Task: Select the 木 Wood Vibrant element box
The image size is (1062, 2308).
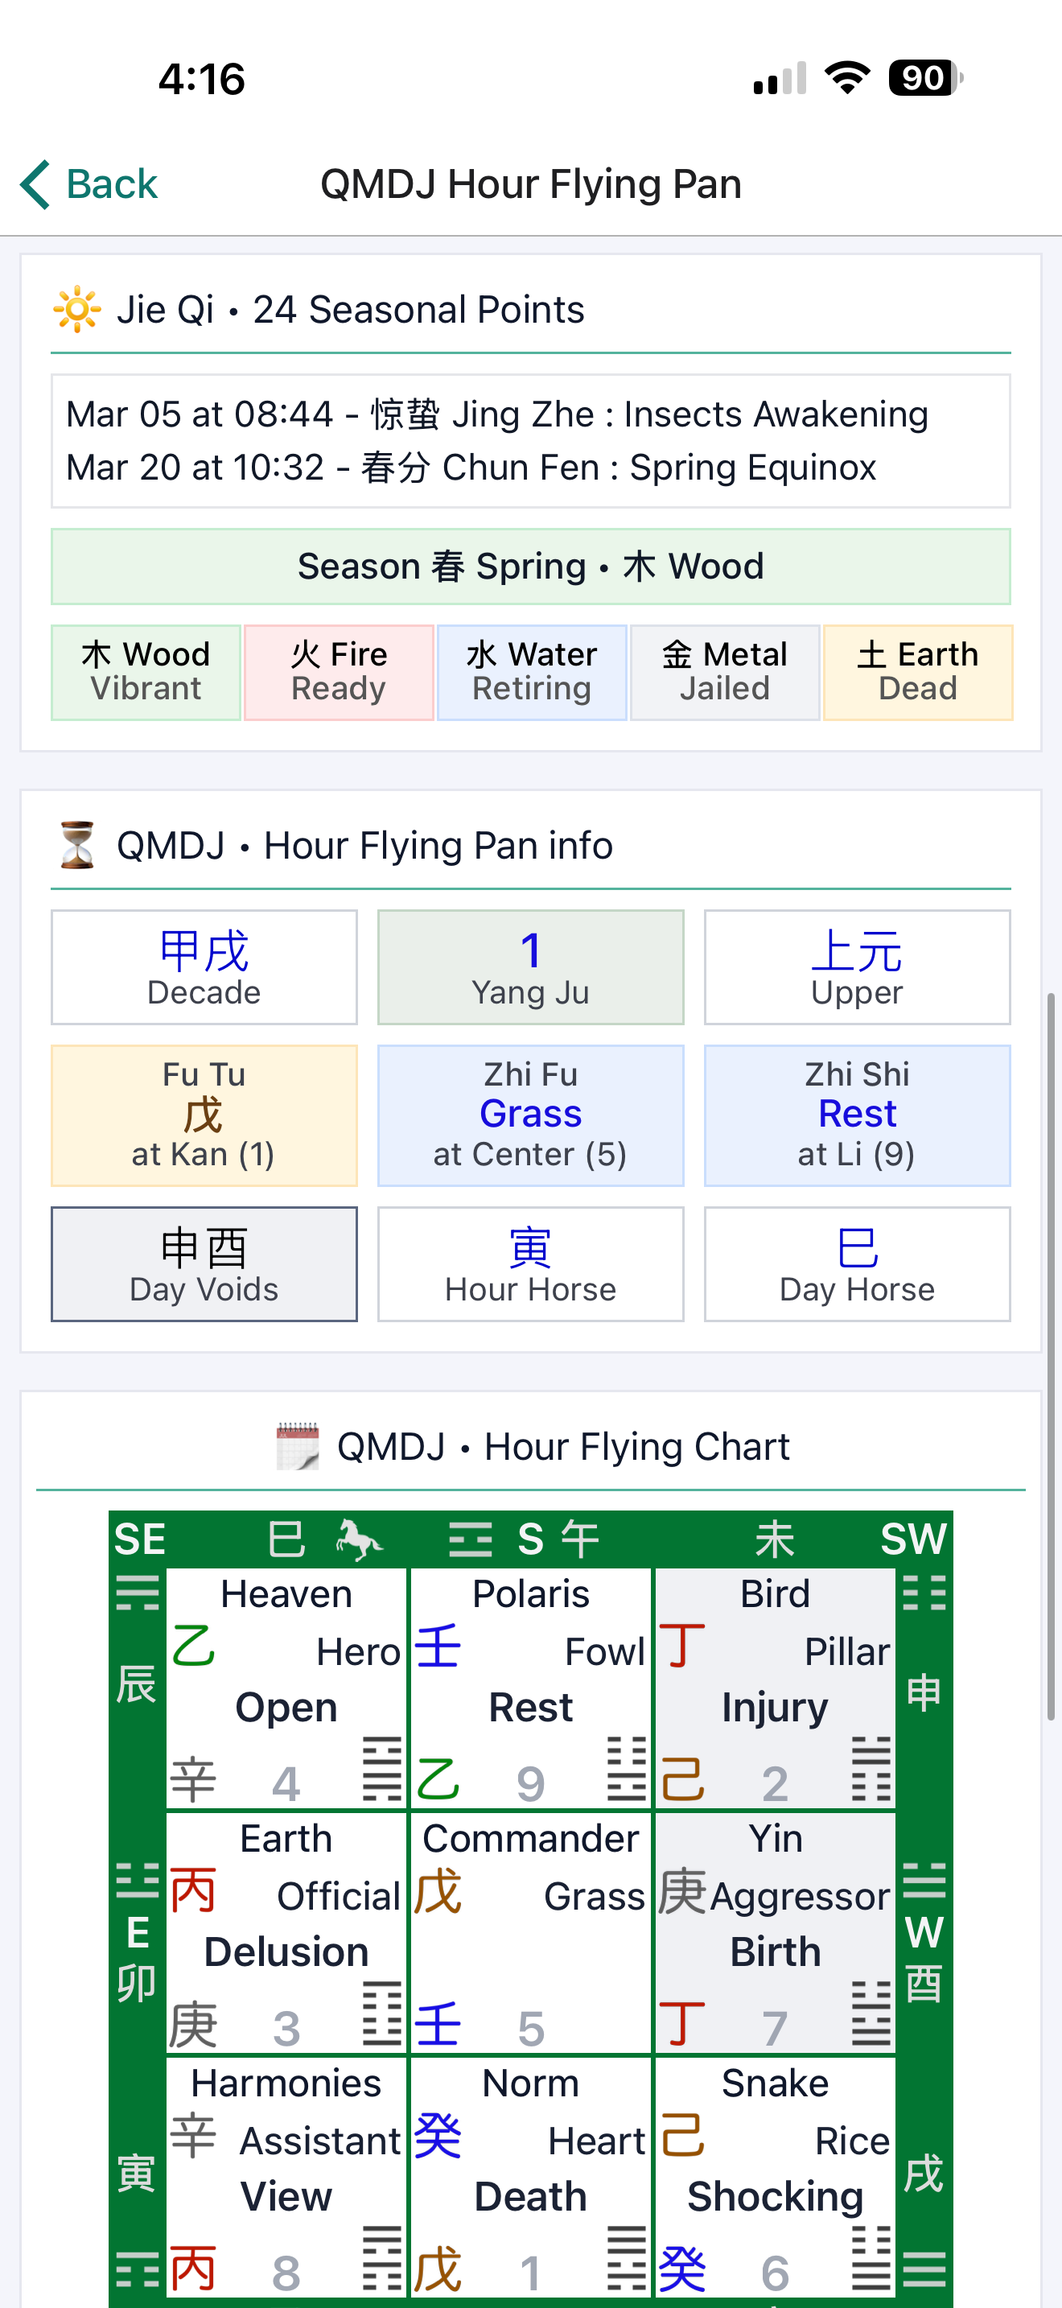Action: (146, 672)
